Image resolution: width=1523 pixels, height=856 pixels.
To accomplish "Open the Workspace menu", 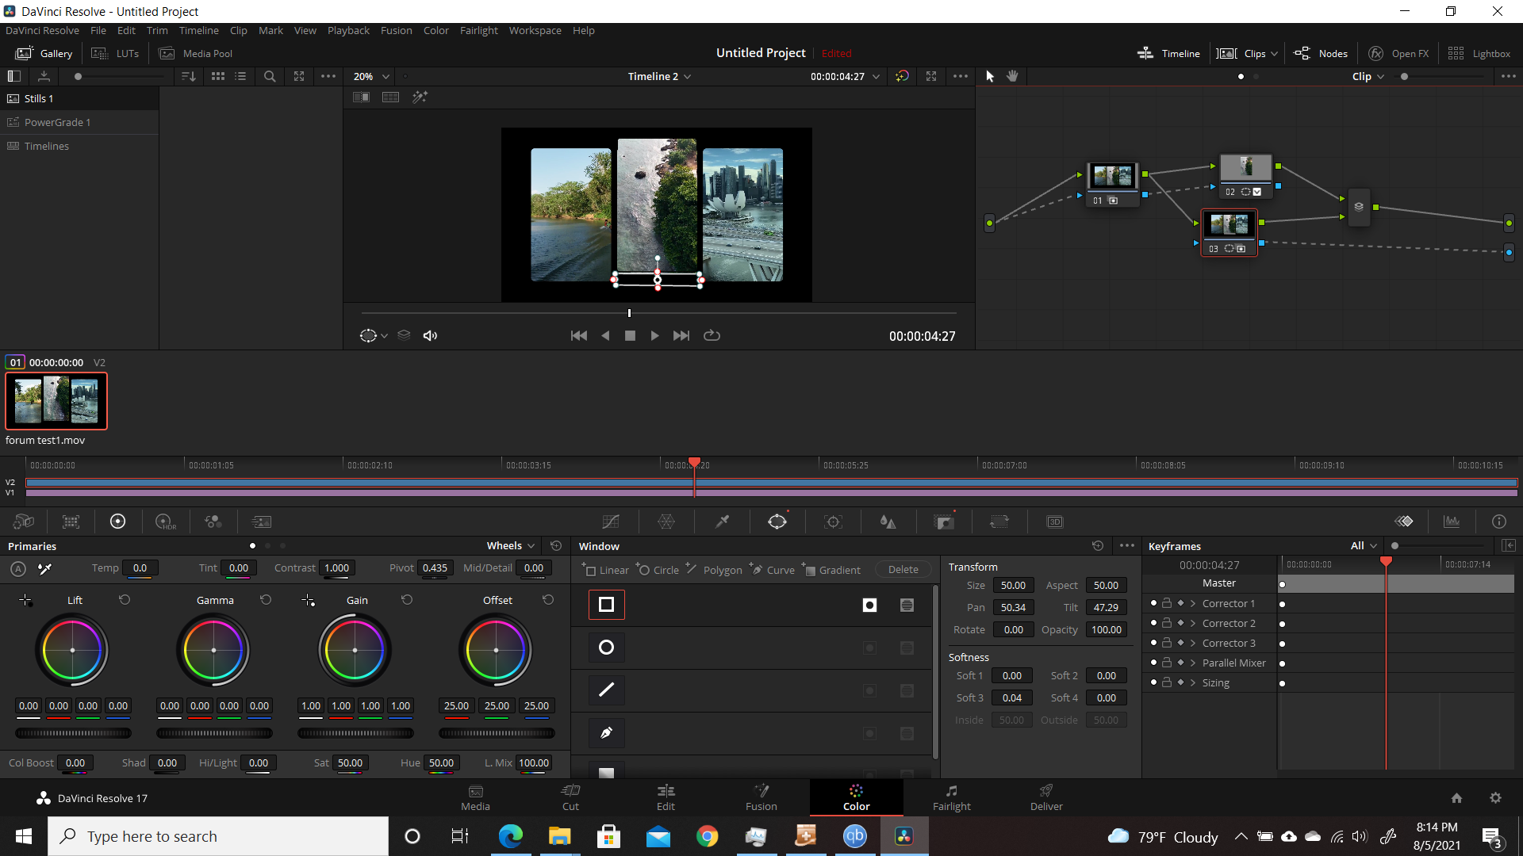I will [x=535, y=30].
